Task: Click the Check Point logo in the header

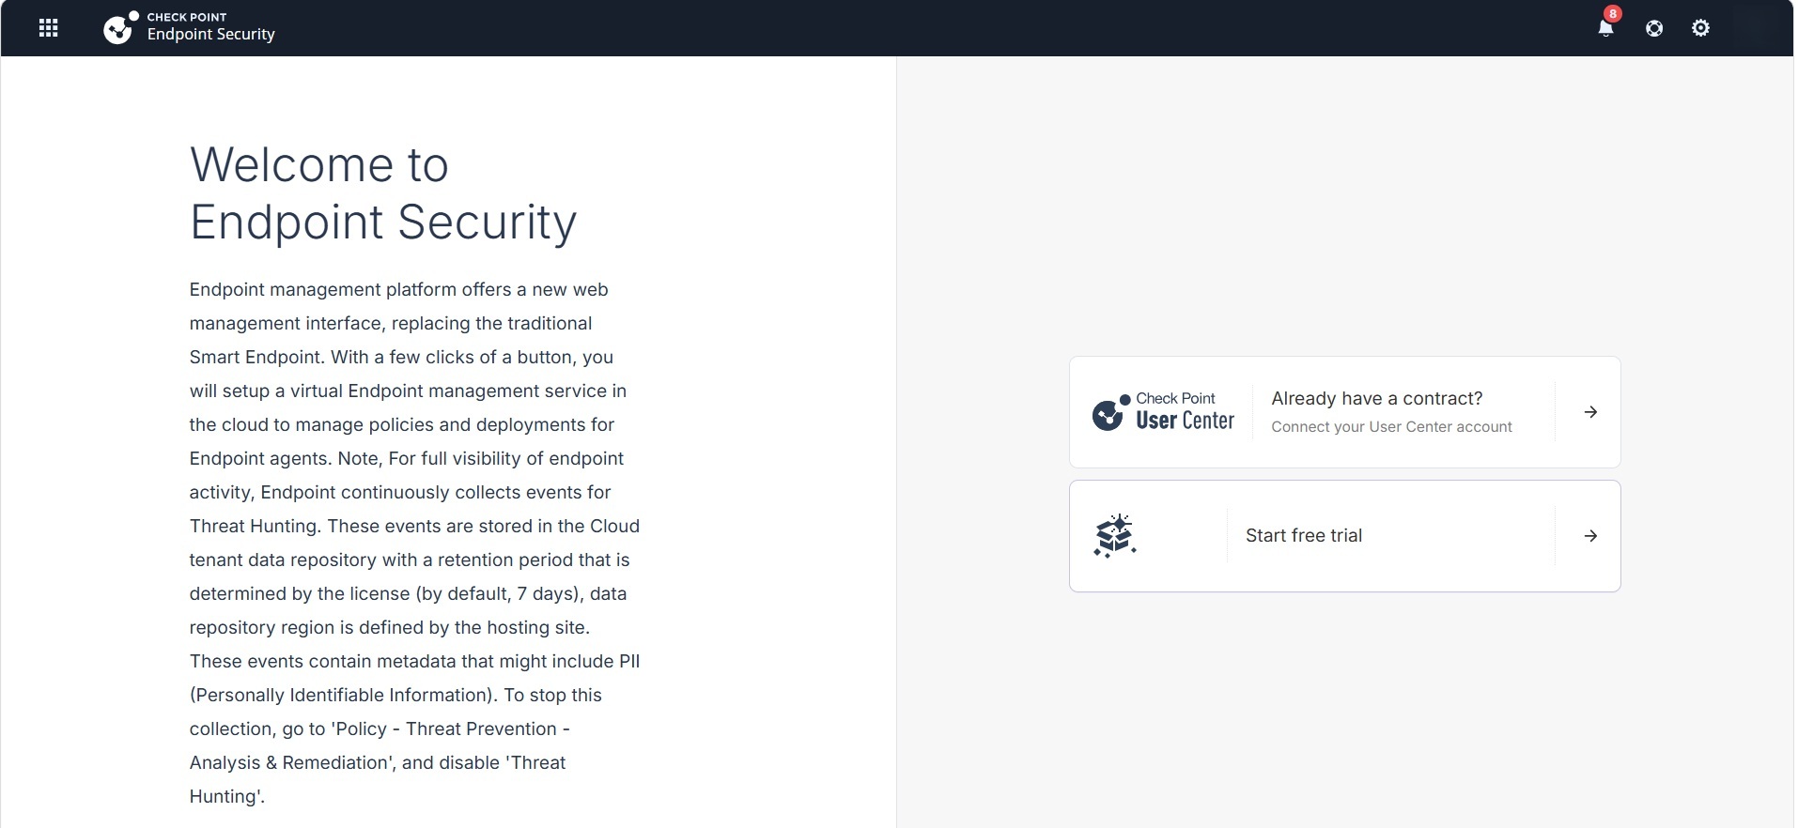Action: tap(120, 28)
